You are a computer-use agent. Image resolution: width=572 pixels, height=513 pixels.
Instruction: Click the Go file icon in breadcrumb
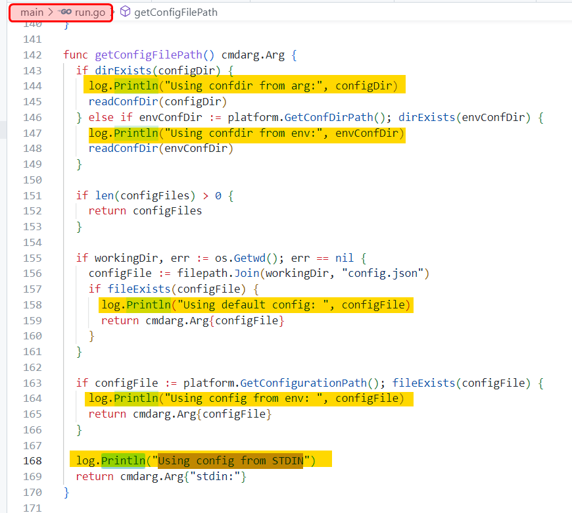[x=64, y=12]
